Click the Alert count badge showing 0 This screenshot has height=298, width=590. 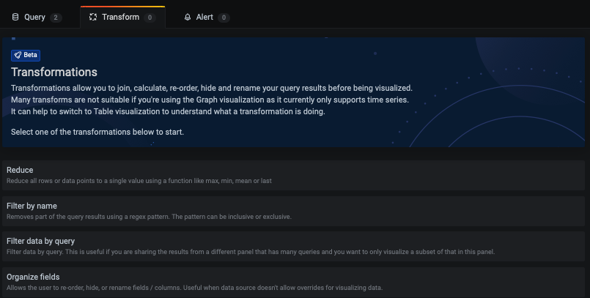tap(224, 18)
